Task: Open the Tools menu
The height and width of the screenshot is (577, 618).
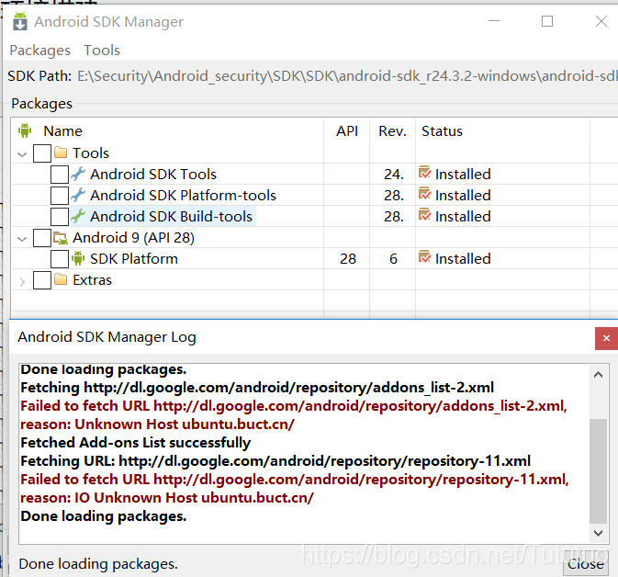Action: point(102,51)
